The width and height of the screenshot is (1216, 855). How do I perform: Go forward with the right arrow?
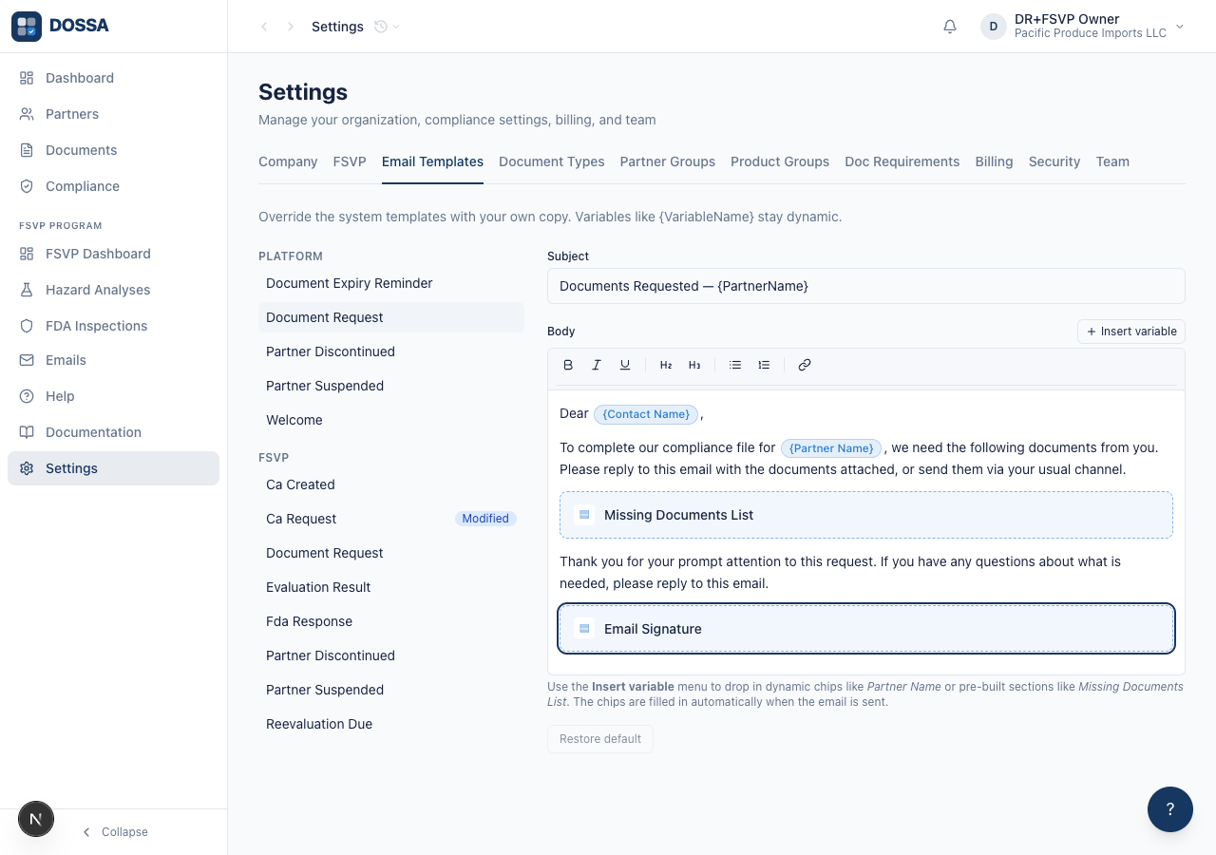click(291, 27)
